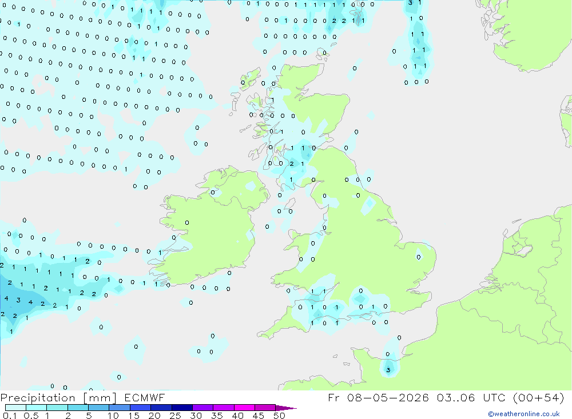572x419 pixels.
Task: Click the legend swatch between 5 and 10
Action: point(98,408)
